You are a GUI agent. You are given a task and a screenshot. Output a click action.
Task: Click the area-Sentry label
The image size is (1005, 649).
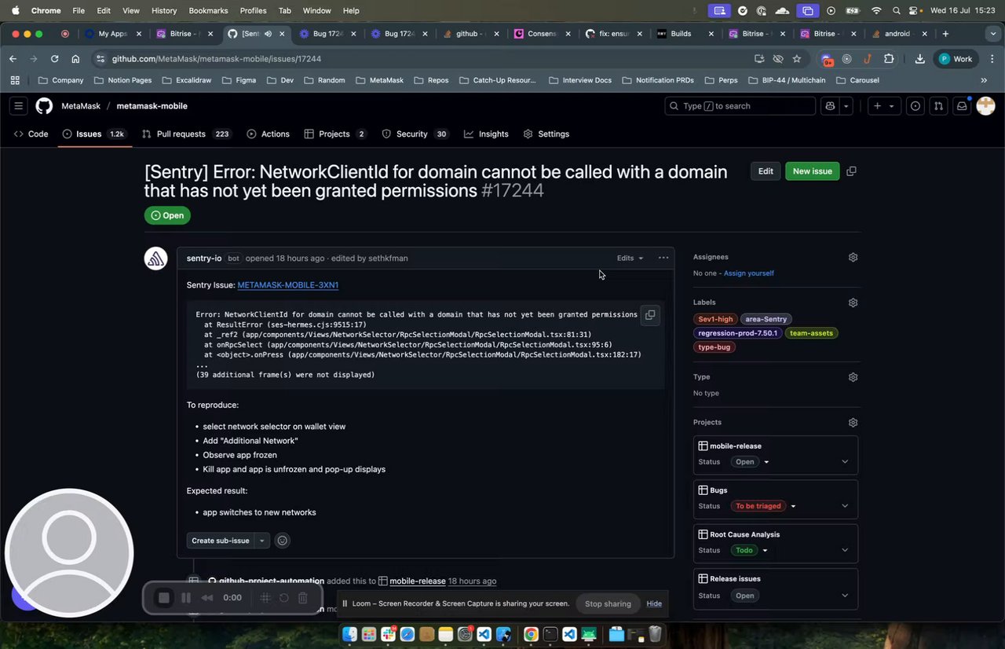766,319
